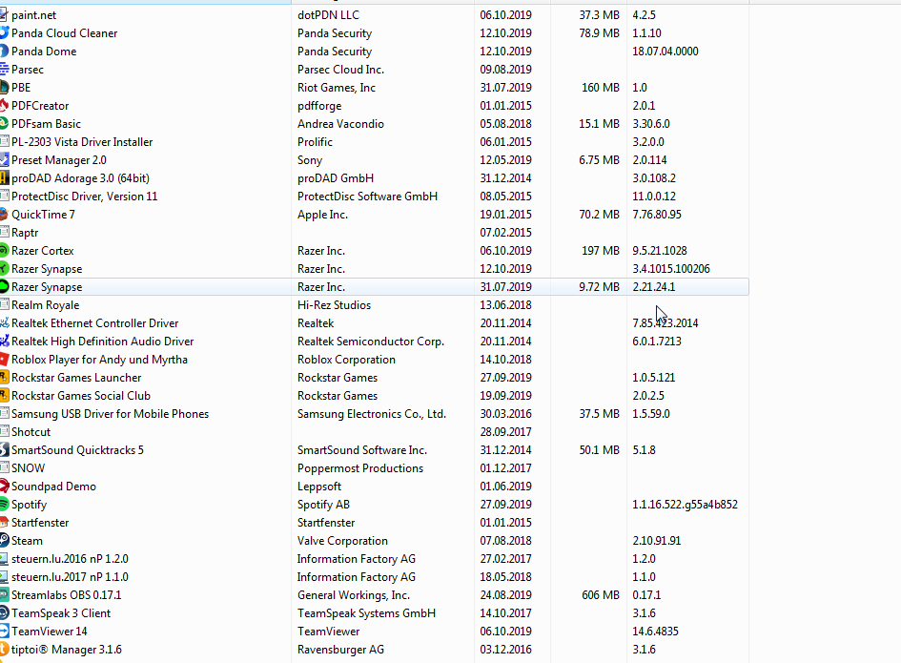Click the PBE icon

pyautogui.click(x=4, y=88)
